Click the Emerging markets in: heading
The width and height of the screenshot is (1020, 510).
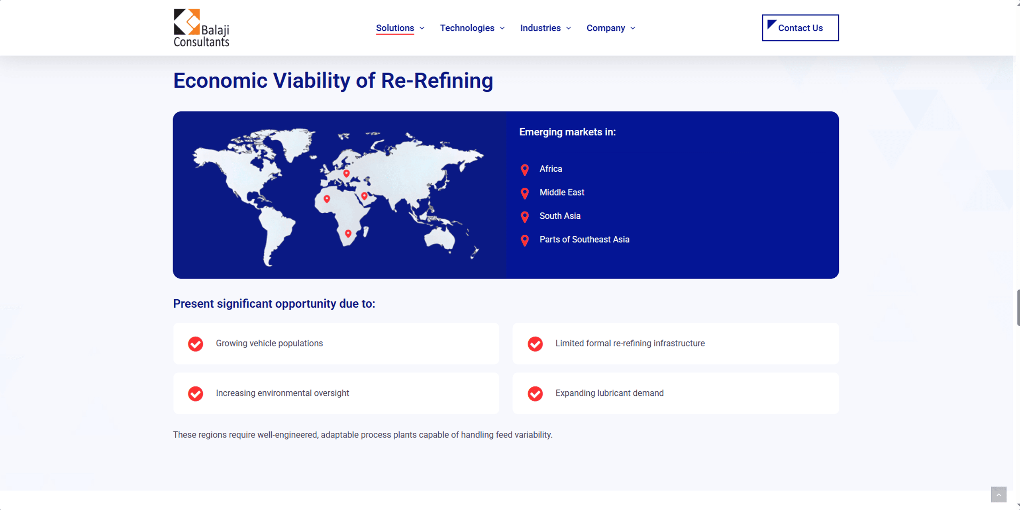click(567, 132)
